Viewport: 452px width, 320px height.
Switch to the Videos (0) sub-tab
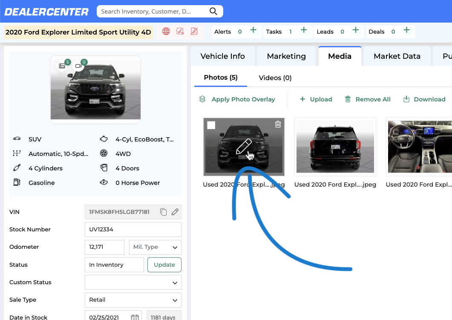pyautogui.click(x=275, y=78)
